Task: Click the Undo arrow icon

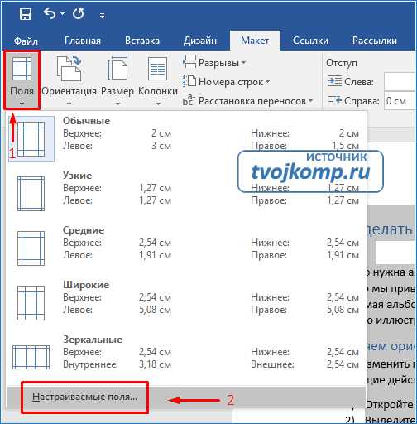Action: click(50, 13)
